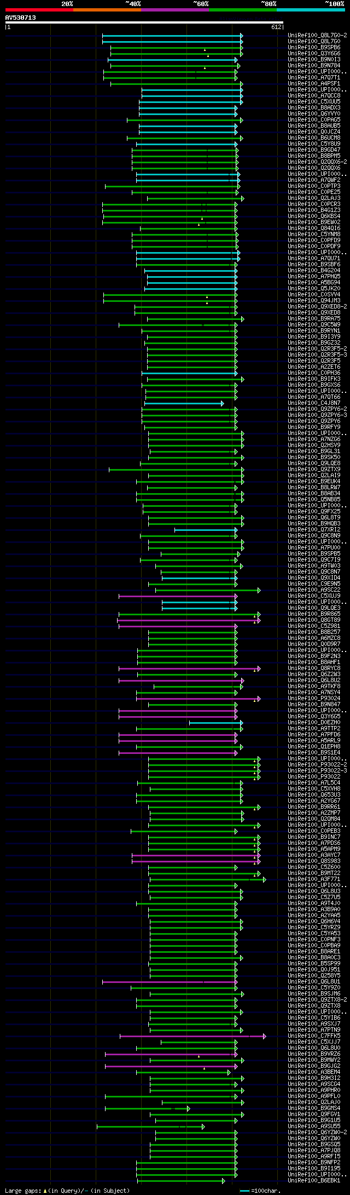Select the UniRef100_Q653U3 entry
The width and height of the screenshot is (350, 1195).
(314, 794)
